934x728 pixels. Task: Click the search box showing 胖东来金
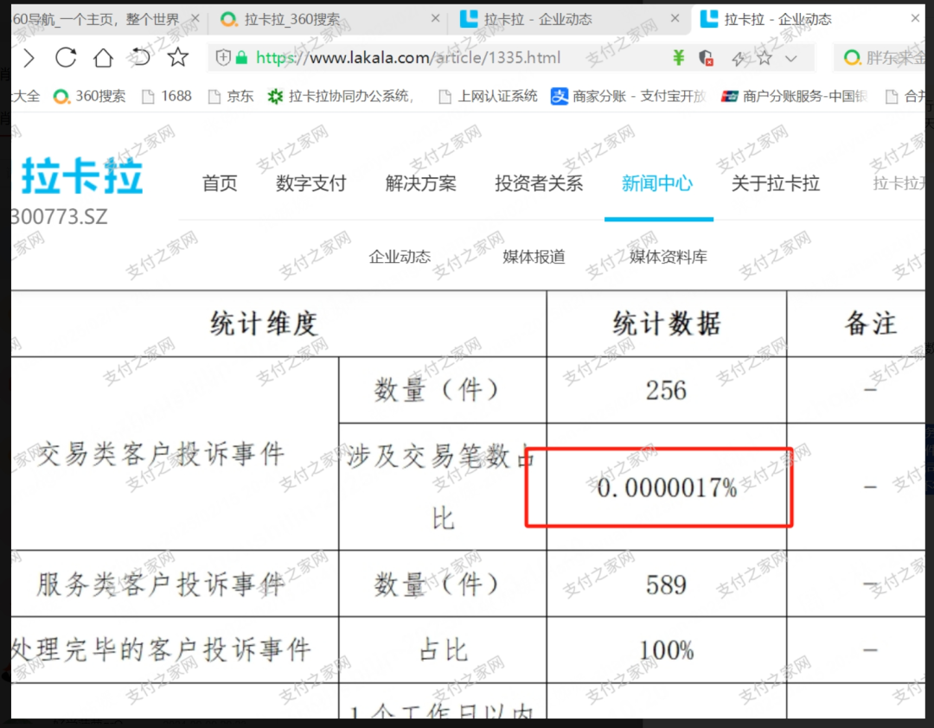click(881, 58)
